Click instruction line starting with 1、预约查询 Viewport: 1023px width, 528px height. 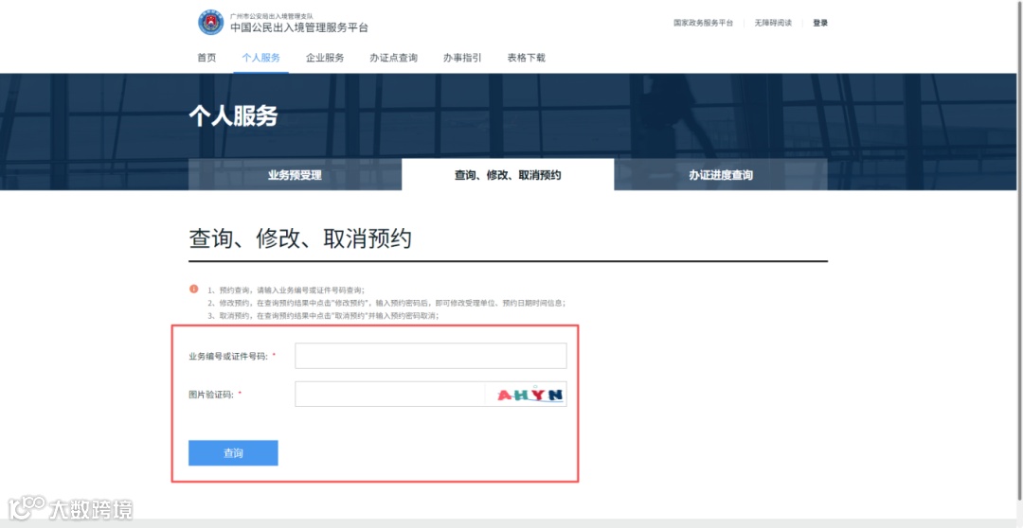(286, 290)
